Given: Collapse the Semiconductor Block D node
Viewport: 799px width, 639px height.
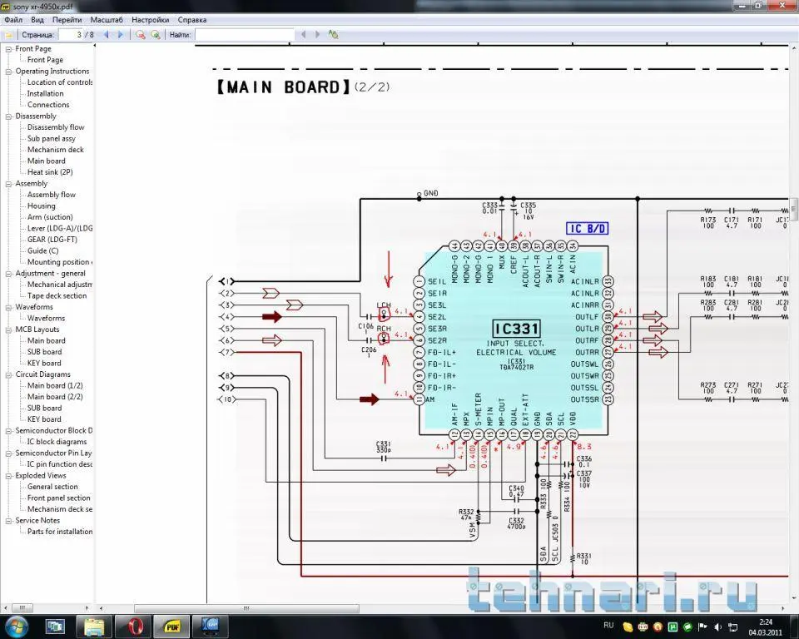Looking at the screenshot, I should tap(8, 431).
